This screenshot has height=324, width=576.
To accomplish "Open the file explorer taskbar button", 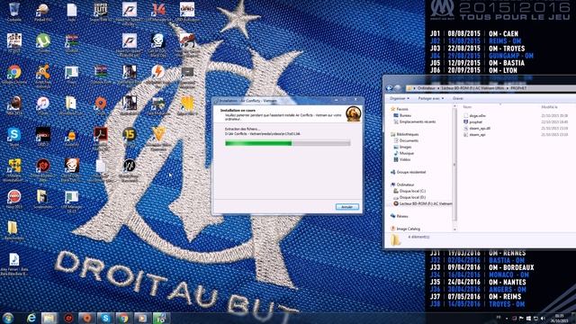I will pyautogui.click(x=49, y=318).
